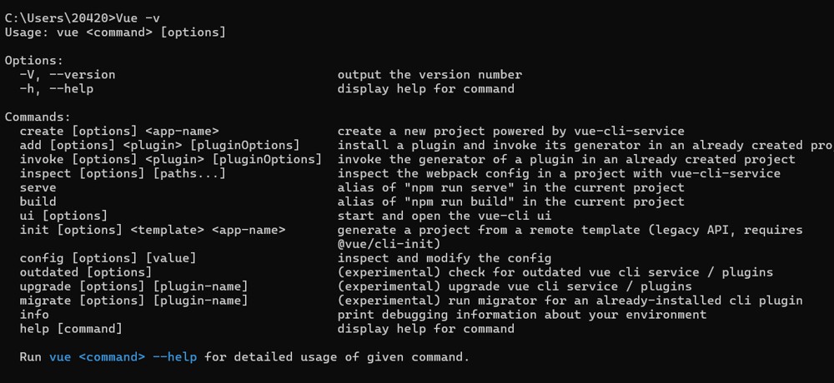Screen dimensions: 834x383
Task: Click the "outdated [options]" command entry
Action: point(86,272)
